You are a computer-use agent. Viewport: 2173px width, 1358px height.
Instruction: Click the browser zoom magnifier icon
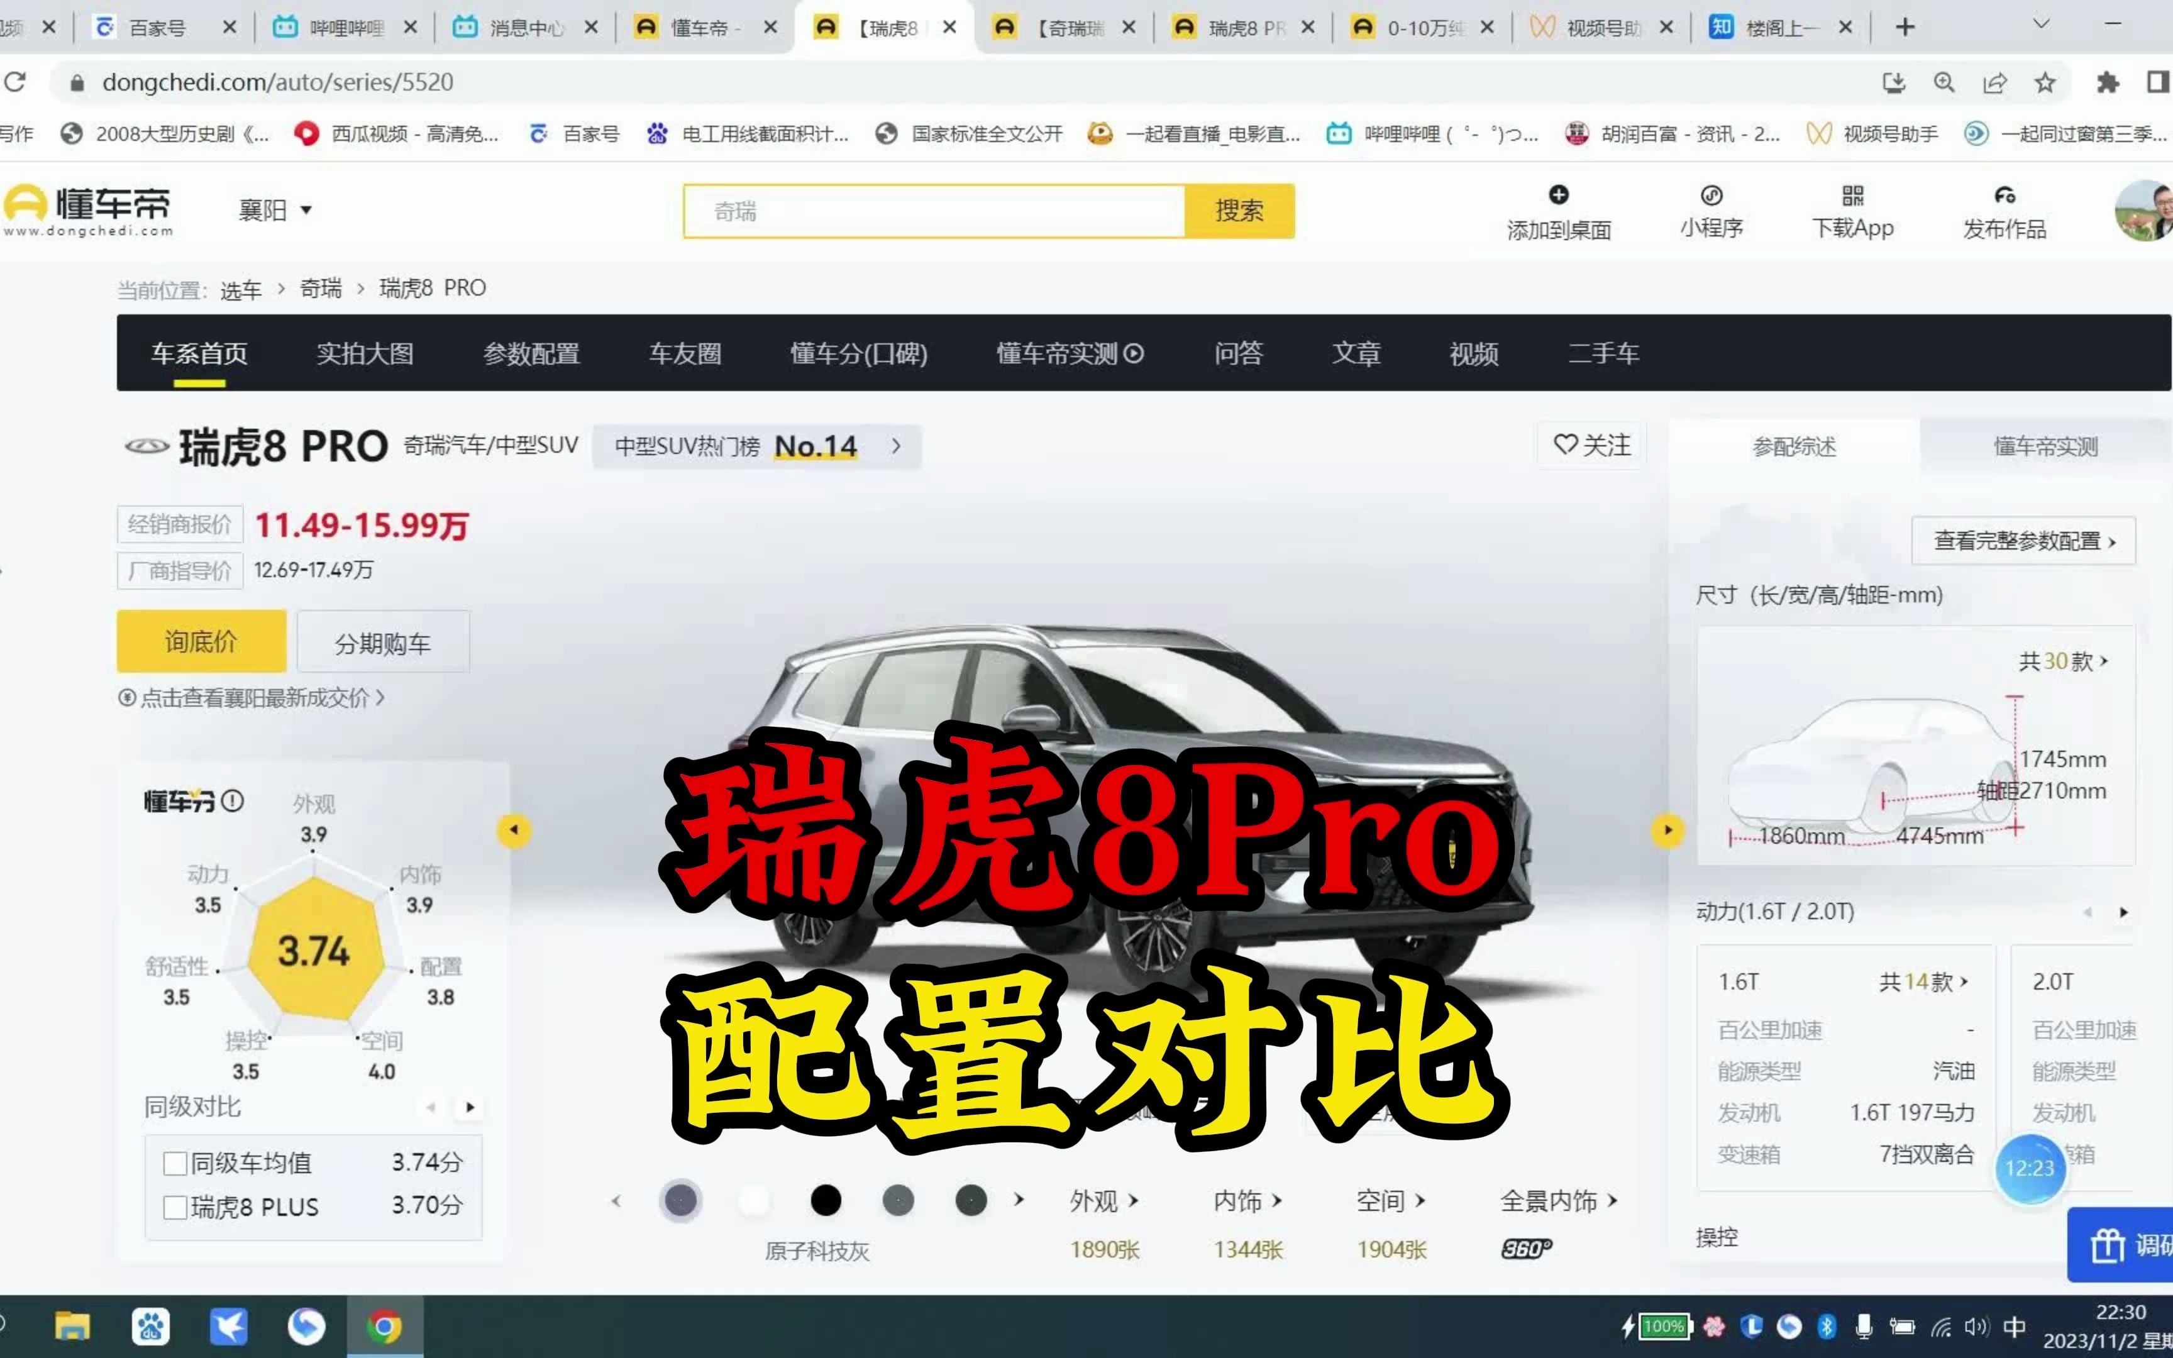(x=1944, y=82)
